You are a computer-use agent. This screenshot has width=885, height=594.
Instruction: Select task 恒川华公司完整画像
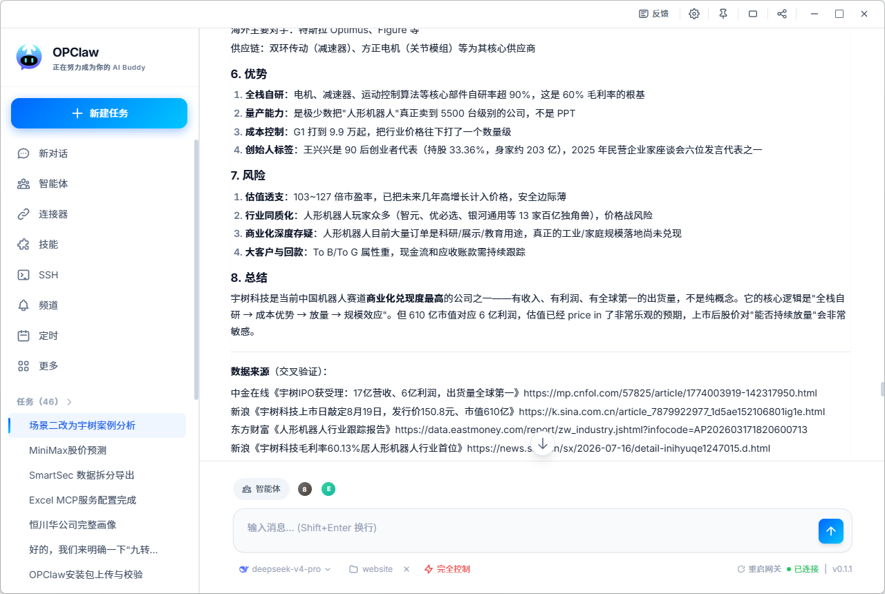pos(97,525)
